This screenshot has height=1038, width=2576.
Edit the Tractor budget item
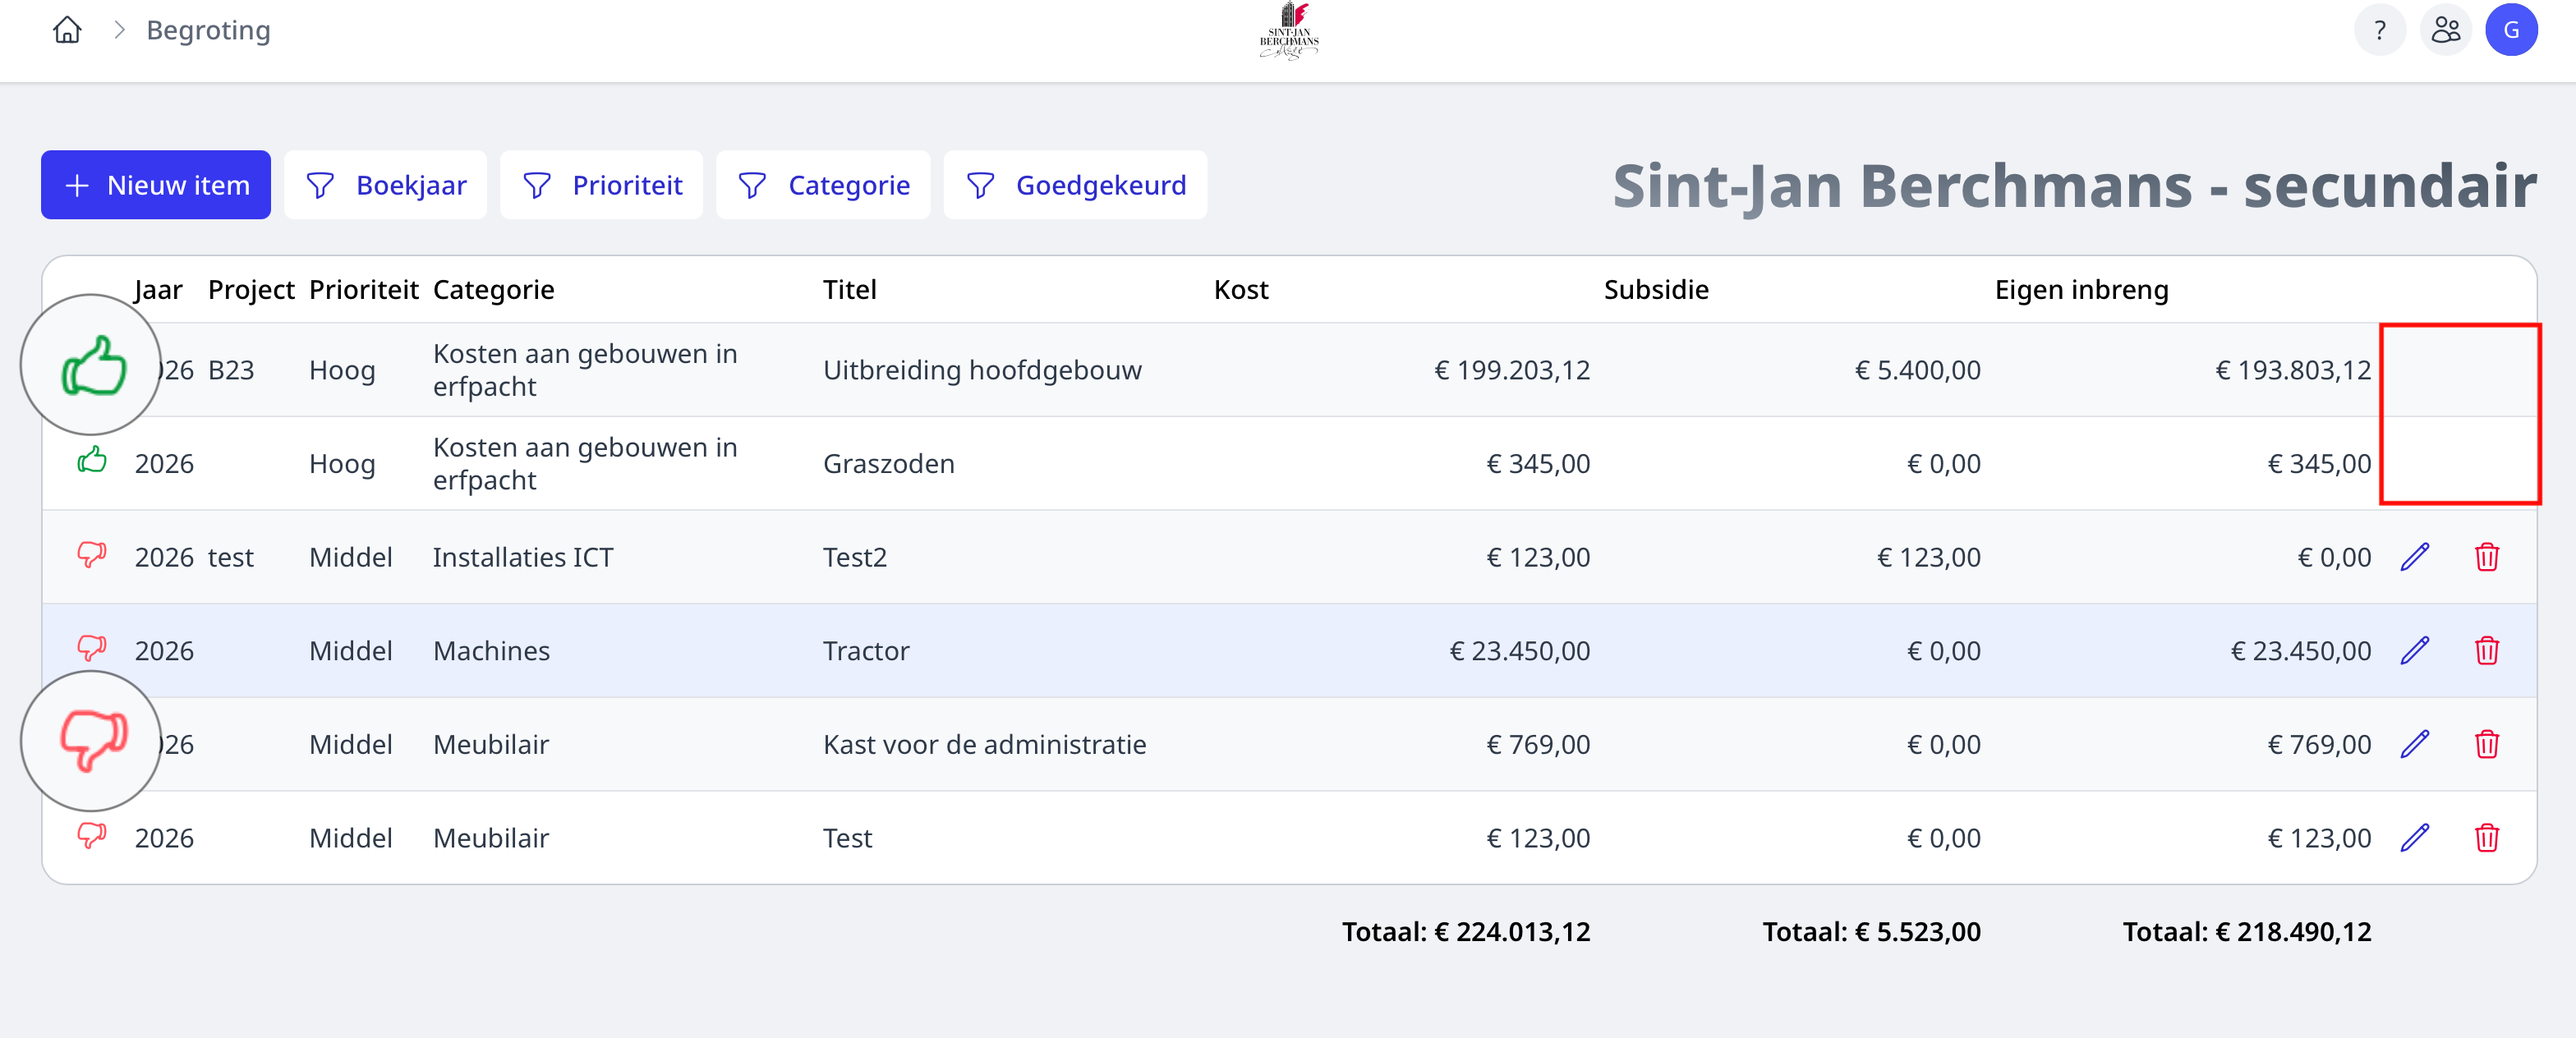coord(2414,651)
